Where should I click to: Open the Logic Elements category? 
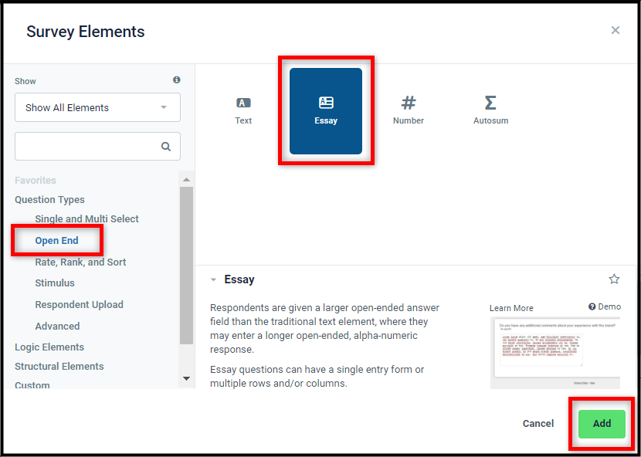coord(49,347)
